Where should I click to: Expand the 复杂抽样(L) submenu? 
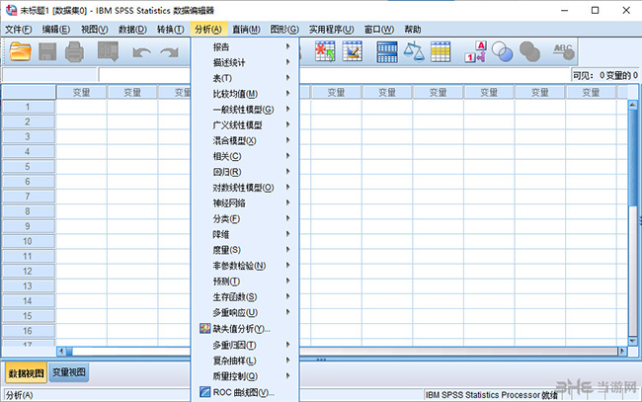point(245,361)
